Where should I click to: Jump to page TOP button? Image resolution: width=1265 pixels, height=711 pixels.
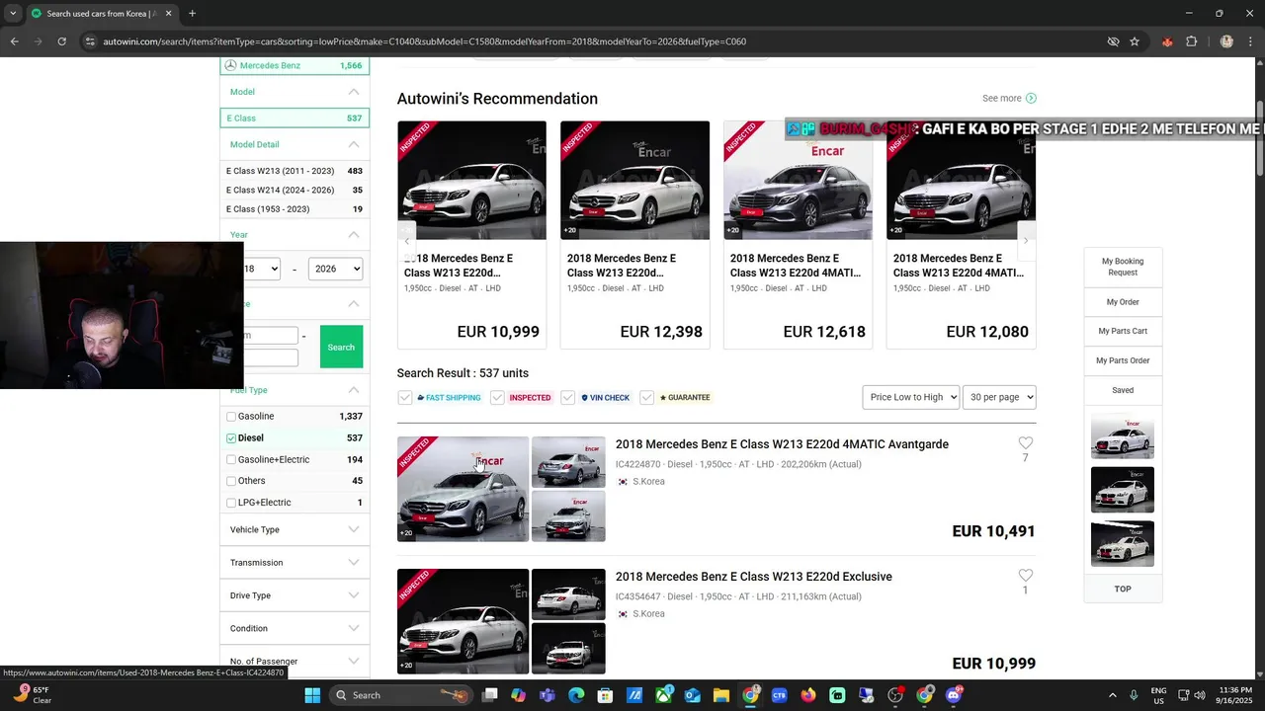(x=1123, y=589)
